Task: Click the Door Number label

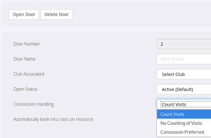Action: click(x=27, y=44)
